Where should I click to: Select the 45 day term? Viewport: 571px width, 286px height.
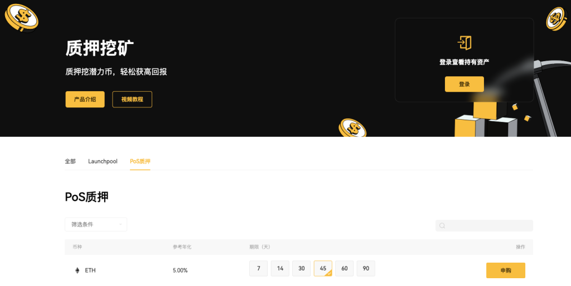coord(323,269)
